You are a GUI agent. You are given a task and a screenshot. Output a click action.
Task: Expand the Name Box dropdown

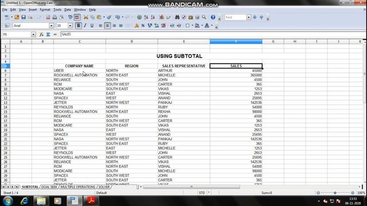[33, 34]
